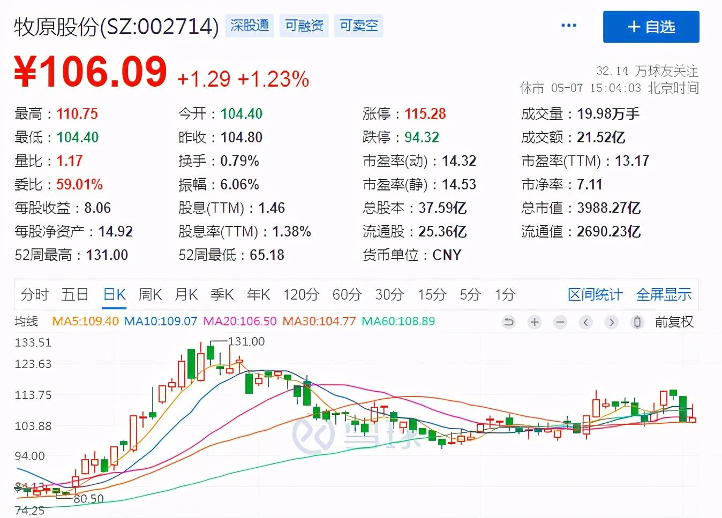Click 量比 value 1.17
Image resolution: width=722 pixels, height=518 pixels.
point(70,161)
